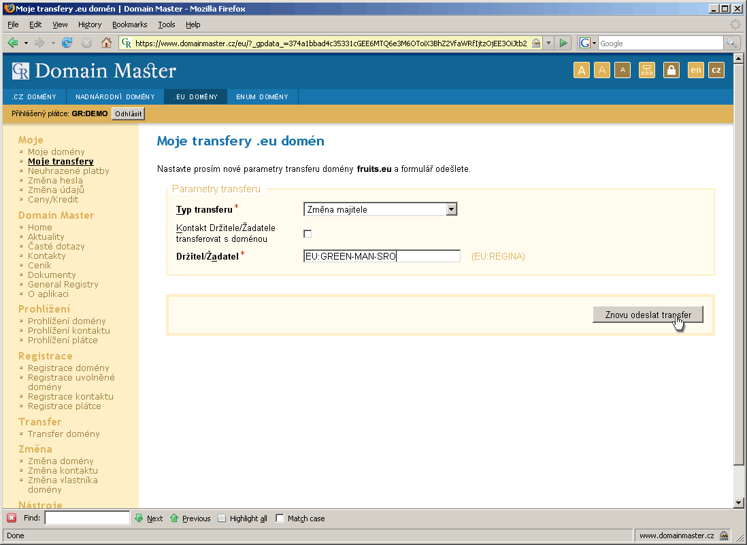The height and width of the screenshot is (545, 747).
Task: Open the sitemap icon in header
Action: click(647, 70)
